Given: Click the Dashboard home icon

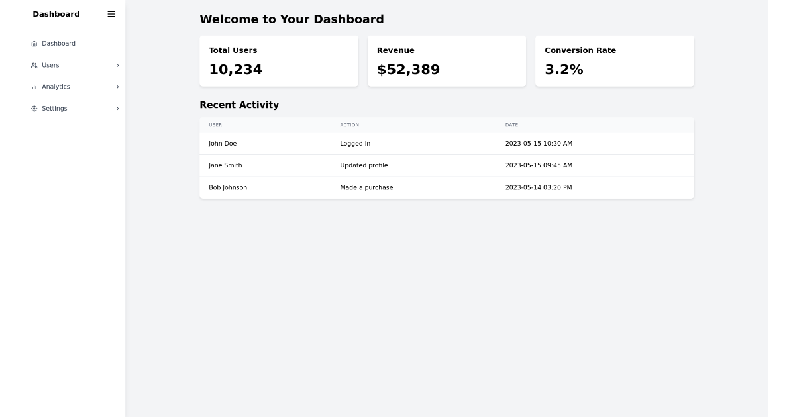Looking at the screenshot, I should (34, 44).
